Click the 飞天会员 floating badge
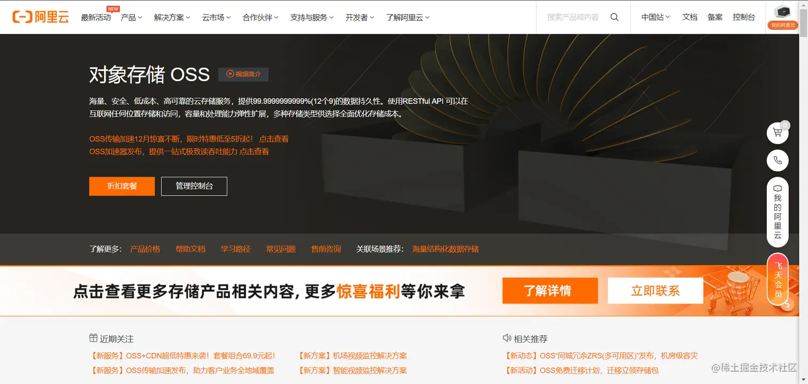Viewport: 808px width, 384px height. [x=778, y=279]
